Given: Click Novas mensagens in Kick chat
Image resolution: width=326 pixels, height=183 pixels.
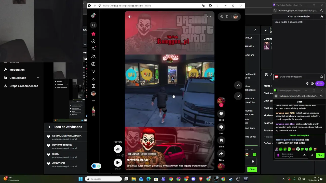Looking at the screenshot, I should tap(299, 135).
